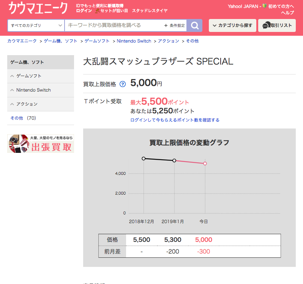
Task: Open the セットが狙い目 link
Action: [x=114, y=11]
